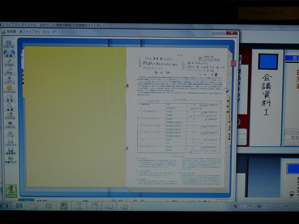This screenshot has height=224, width=299.
Task: Open the 検索 search tool
Action: point(10,107)
